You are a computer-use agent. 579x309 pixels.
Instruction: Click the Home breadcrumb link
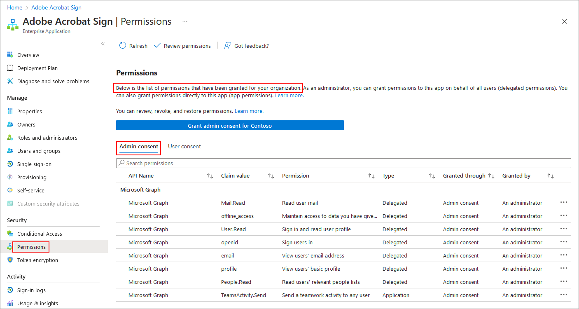(x=15, y=7)
